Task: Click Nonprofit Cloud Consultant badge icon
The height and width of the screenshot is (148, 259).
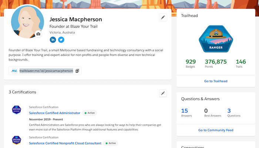Action: (17, 140)
